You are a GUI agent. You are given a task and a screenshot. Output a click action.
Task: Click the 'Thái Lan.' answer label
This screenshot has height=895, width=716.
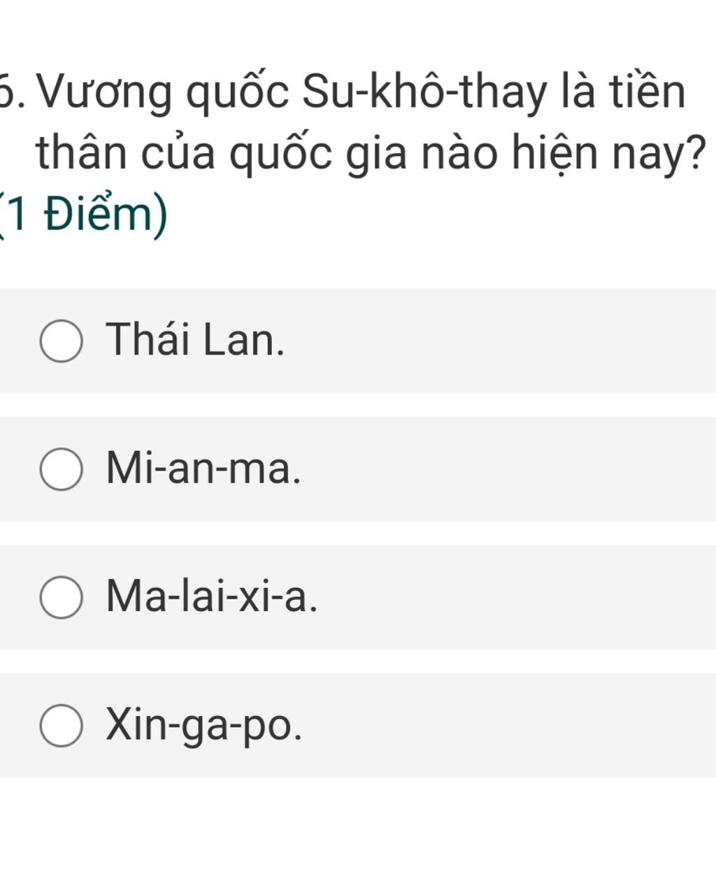click(196, 339)
